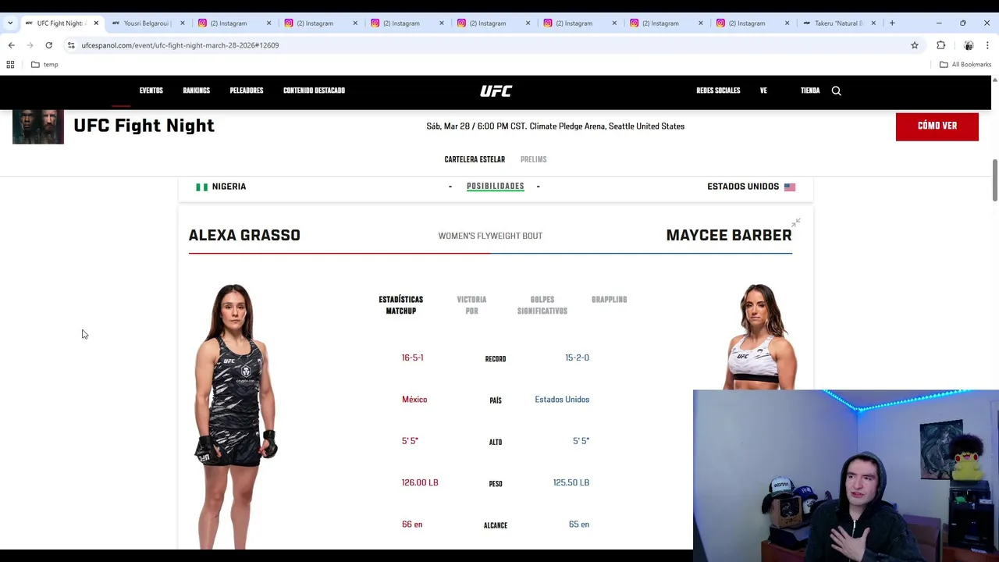Go to the TIENDA store link
The width and height of the screenshot is (999, 562).
[810, 91]
